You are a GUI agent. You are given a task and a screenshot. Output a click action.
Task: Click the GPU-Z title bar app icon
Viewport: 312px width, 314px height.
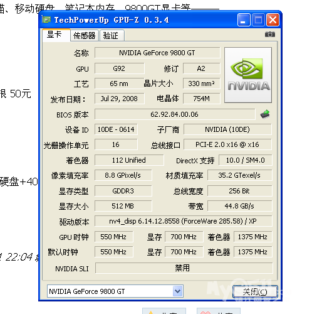[x=46, y=19]
